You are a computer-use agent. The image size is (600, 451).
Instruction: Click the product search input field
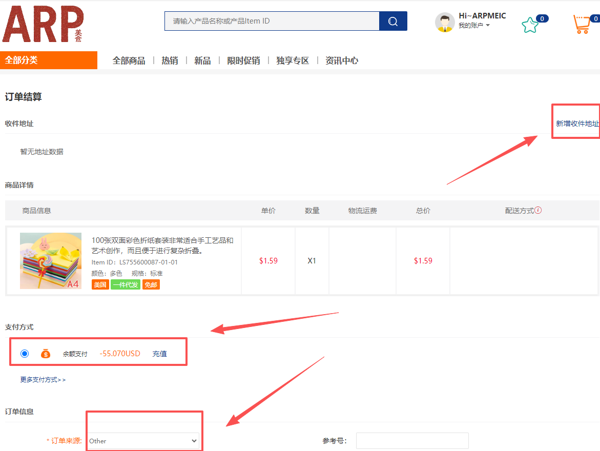(272, 21)
